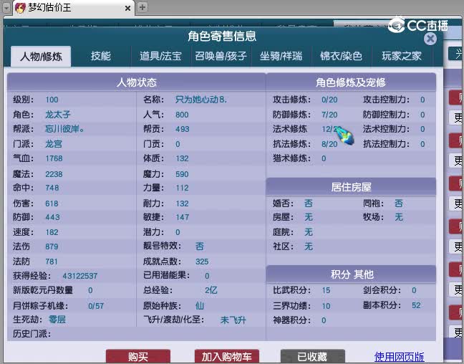Image resolution: width=464 pixels, height=364 pixels.
Task: Click the 购买 button
Action: (138, 356)
